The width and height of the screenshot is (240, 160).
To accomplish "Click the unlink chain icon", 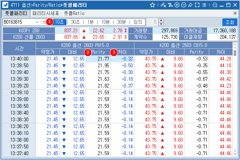I will click(x=163, y=5).
